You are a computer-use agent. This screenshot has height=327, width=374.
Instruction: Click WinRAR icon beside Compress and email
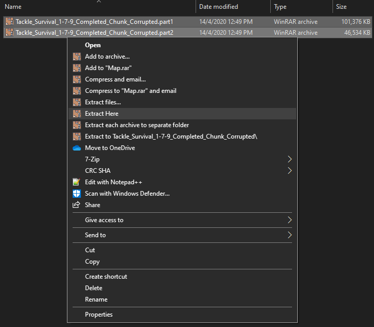[76, 79]
